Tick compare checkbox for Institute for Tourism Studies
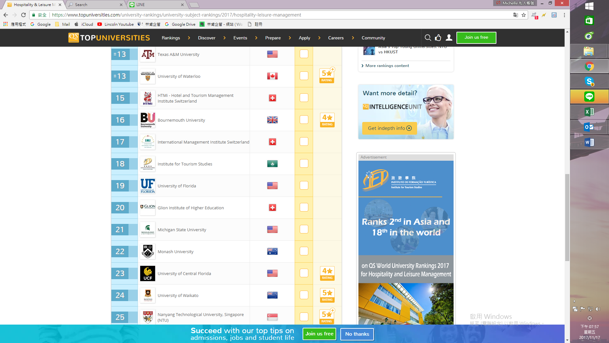 click(304, 164)
